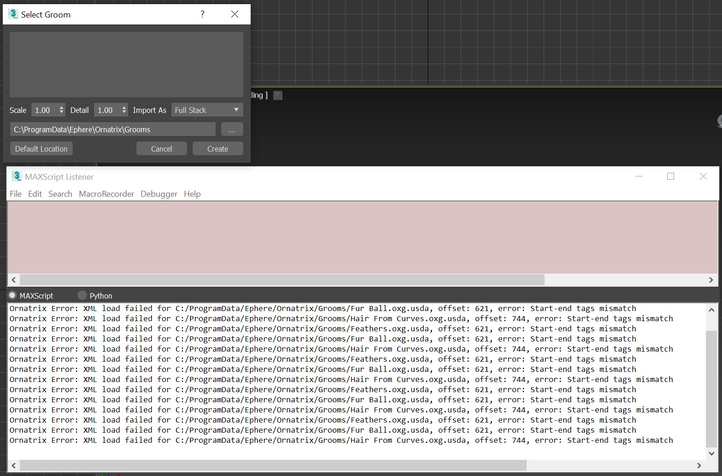The image size is (722, 476).
Task: Click the Grooms folder path input field
Action: (112, 129)
